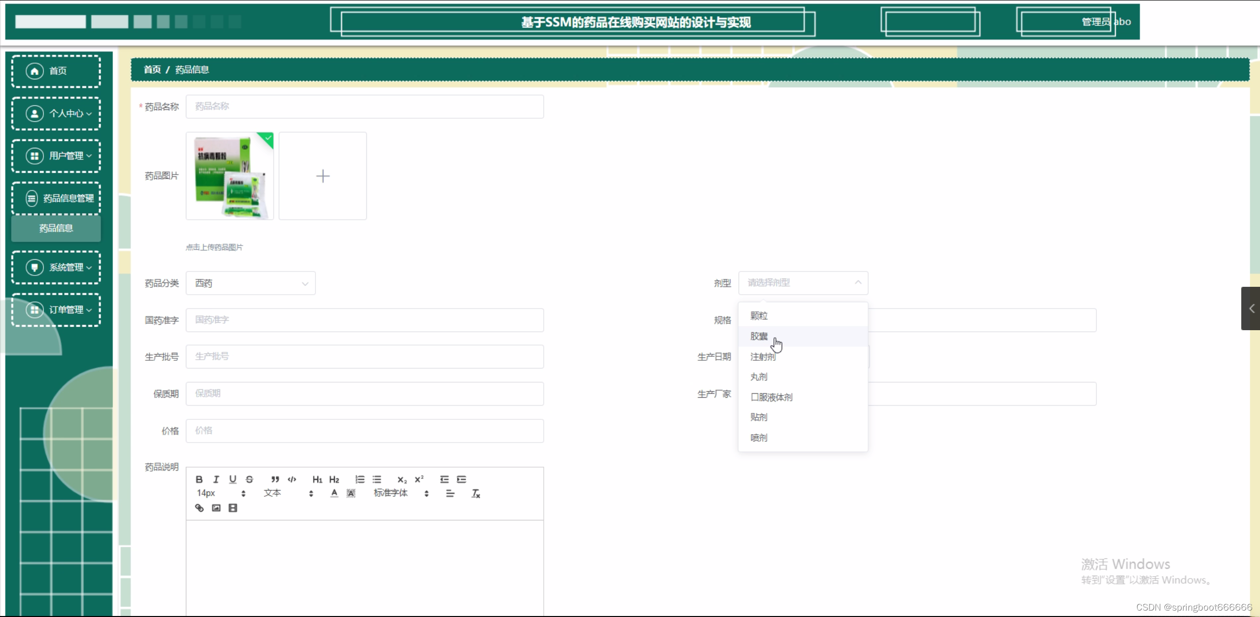Toggle bold formatting in editor
1260x617 pixels.
point(199,479)
